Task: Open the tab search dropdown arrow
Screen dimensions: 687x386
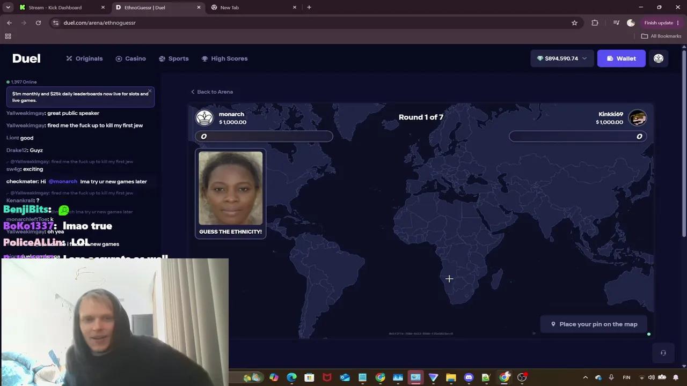Action: click(x=8, y=8)
